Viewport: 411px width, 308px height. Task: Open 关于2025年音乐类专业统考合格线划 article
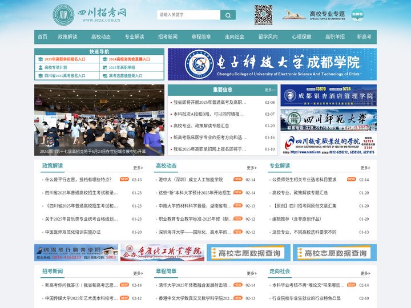pos(81,219)
